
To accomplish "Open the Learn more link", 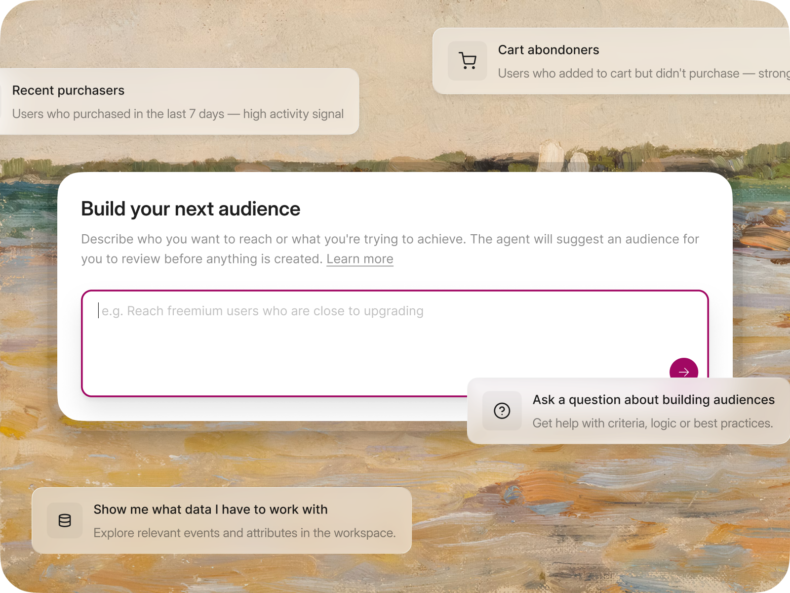I will [360, 259].
